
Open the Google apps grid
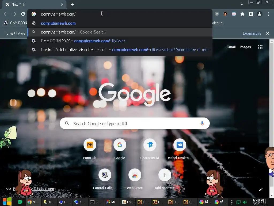(260, 47)
